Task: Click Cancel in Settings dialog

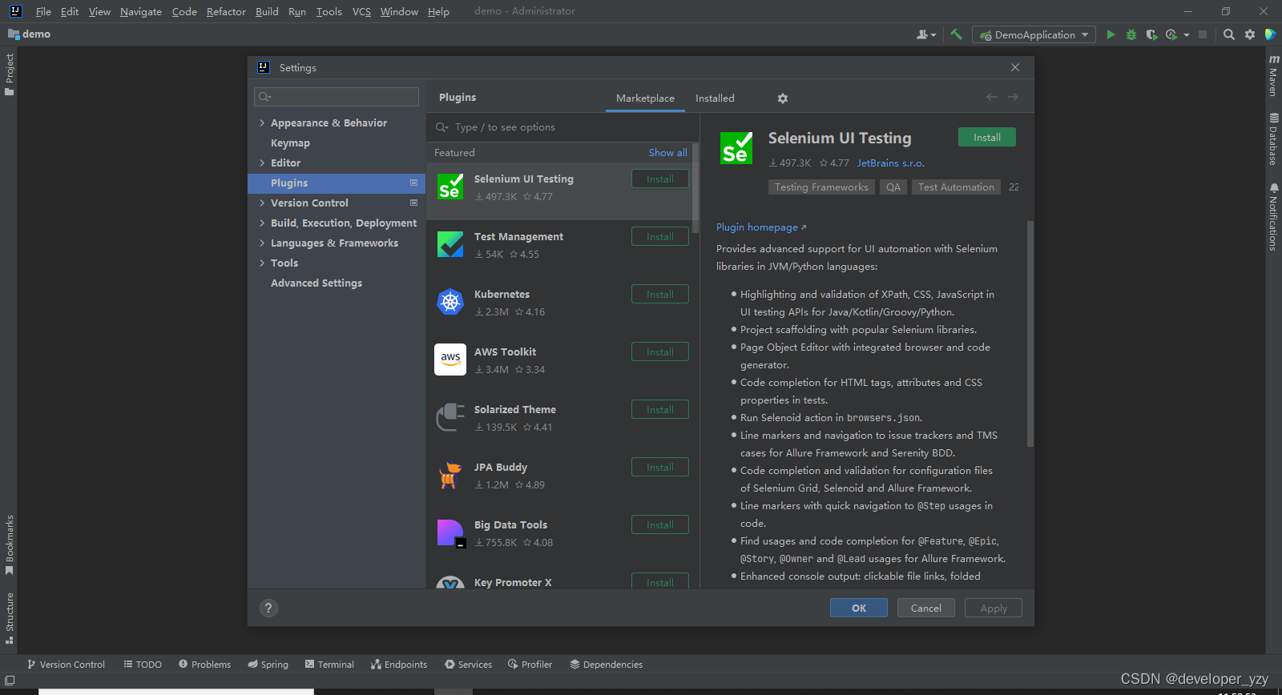Action: pos(926,608)
